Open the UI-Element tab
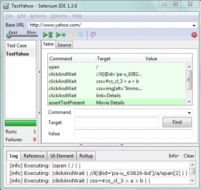Image resolution: width=201 pixels, height=190 pixels. coord(62,156)
